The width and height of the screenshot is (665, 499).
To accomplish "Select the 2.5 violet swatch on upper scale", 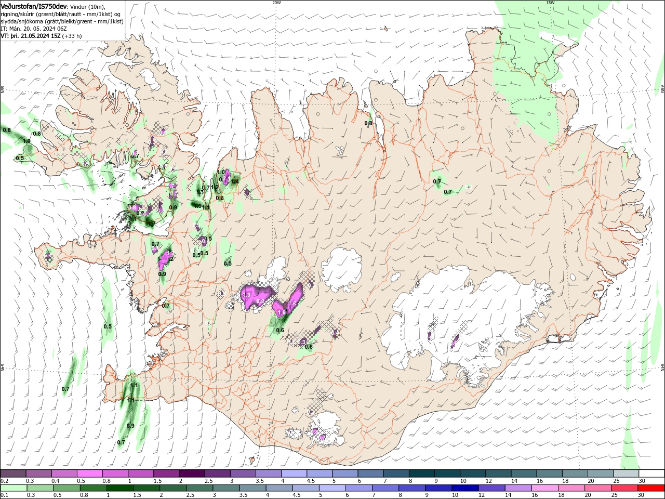I will (x=217, y=474).
